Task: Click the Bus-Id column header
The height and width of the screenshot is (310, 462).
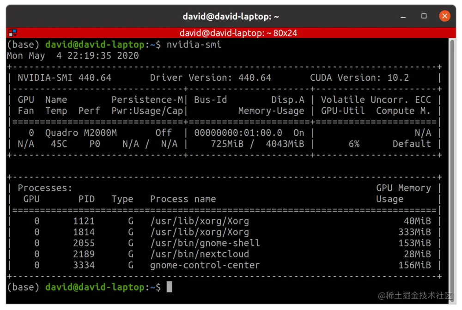Action: click(x=210, y=100)
